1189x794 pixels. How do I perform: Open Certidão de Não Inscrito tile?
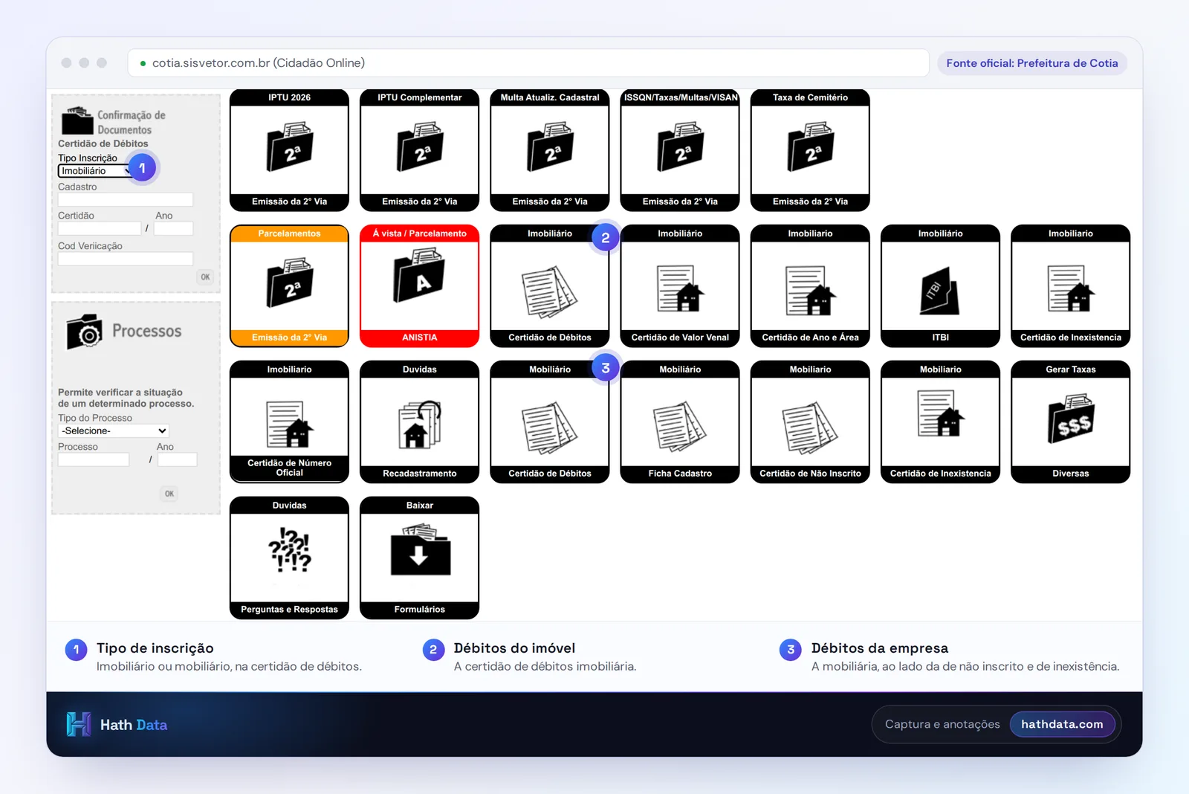click(x=810, y=422)
